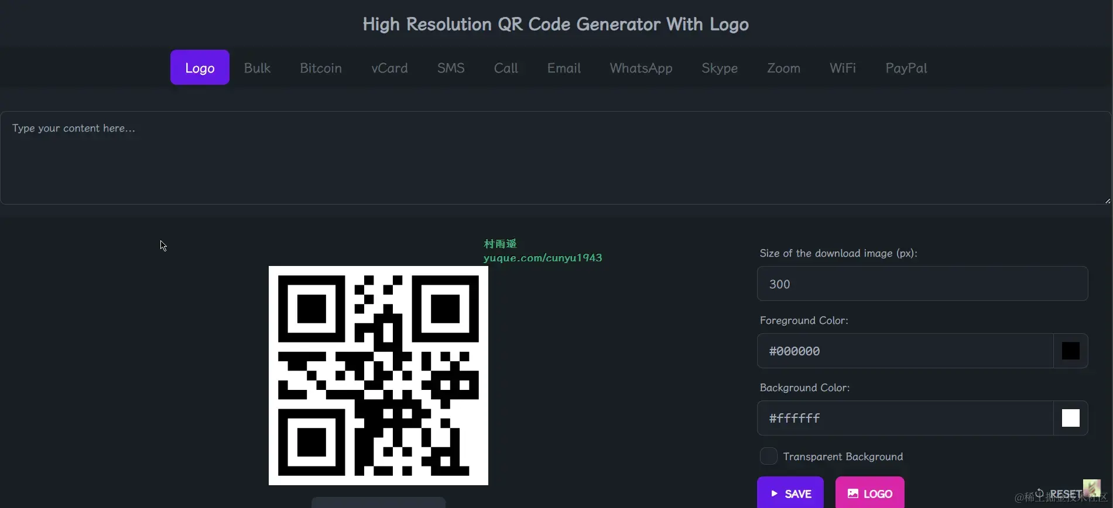Click the yuque.com/cunyu1943 text
Viewport: 1113px width, 508px height.
(543, 258)
